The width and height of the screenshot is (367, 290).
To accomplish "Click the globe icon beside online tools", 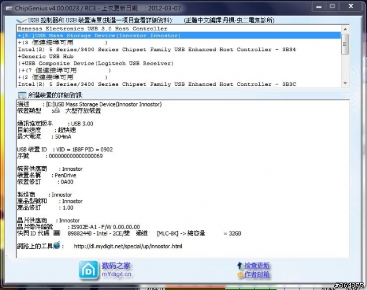I will (57, 245).
